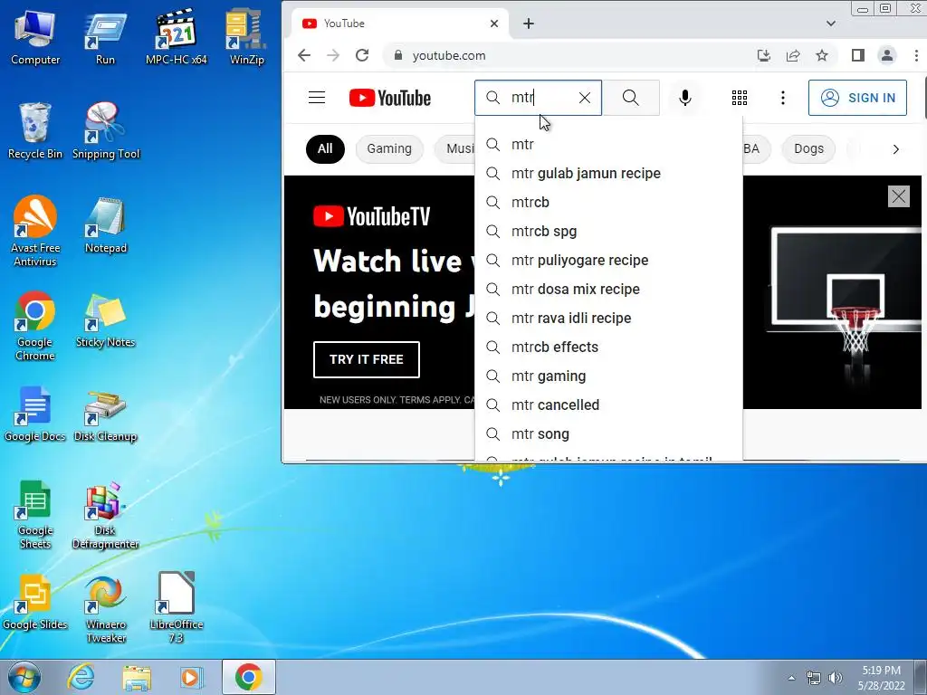Select the Dogs filter chip
Viewport: 927px width, 695px height.
pos(808,149)
